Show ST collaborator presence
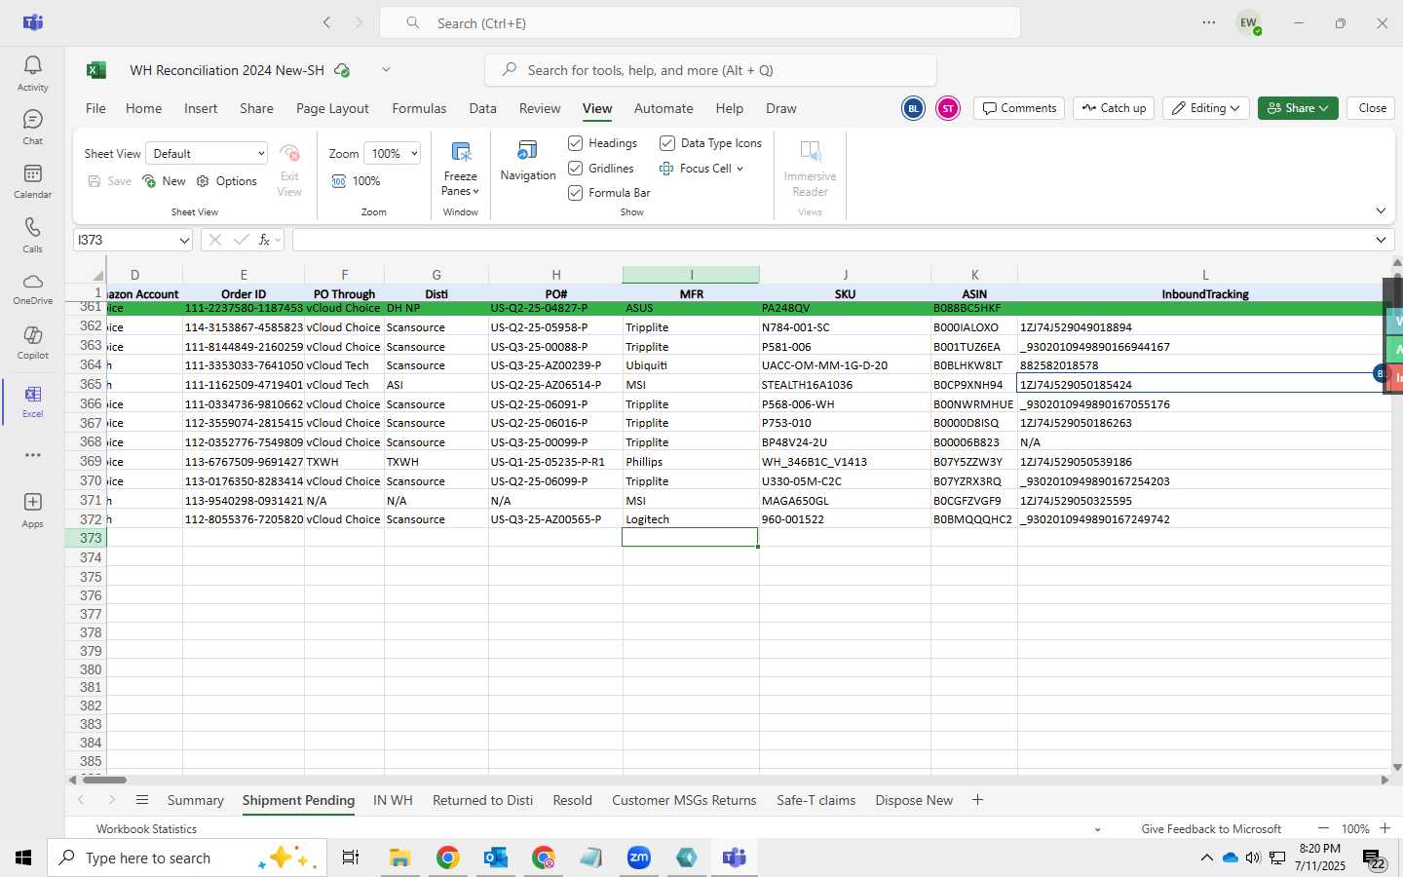This screenshot has width=1403, height=877. 948,108
